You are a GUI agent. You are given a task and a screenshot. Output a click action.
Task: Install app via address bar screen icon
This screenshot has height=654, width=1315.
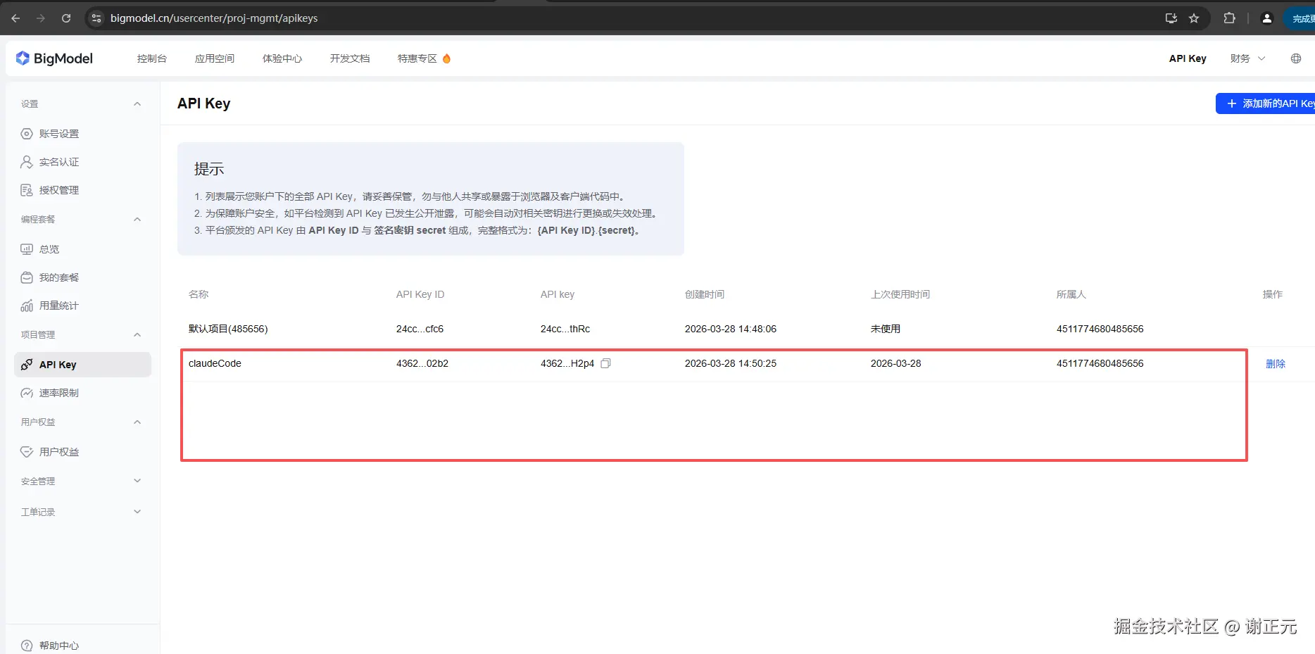pyautogui.click(x=1171, y=18)
